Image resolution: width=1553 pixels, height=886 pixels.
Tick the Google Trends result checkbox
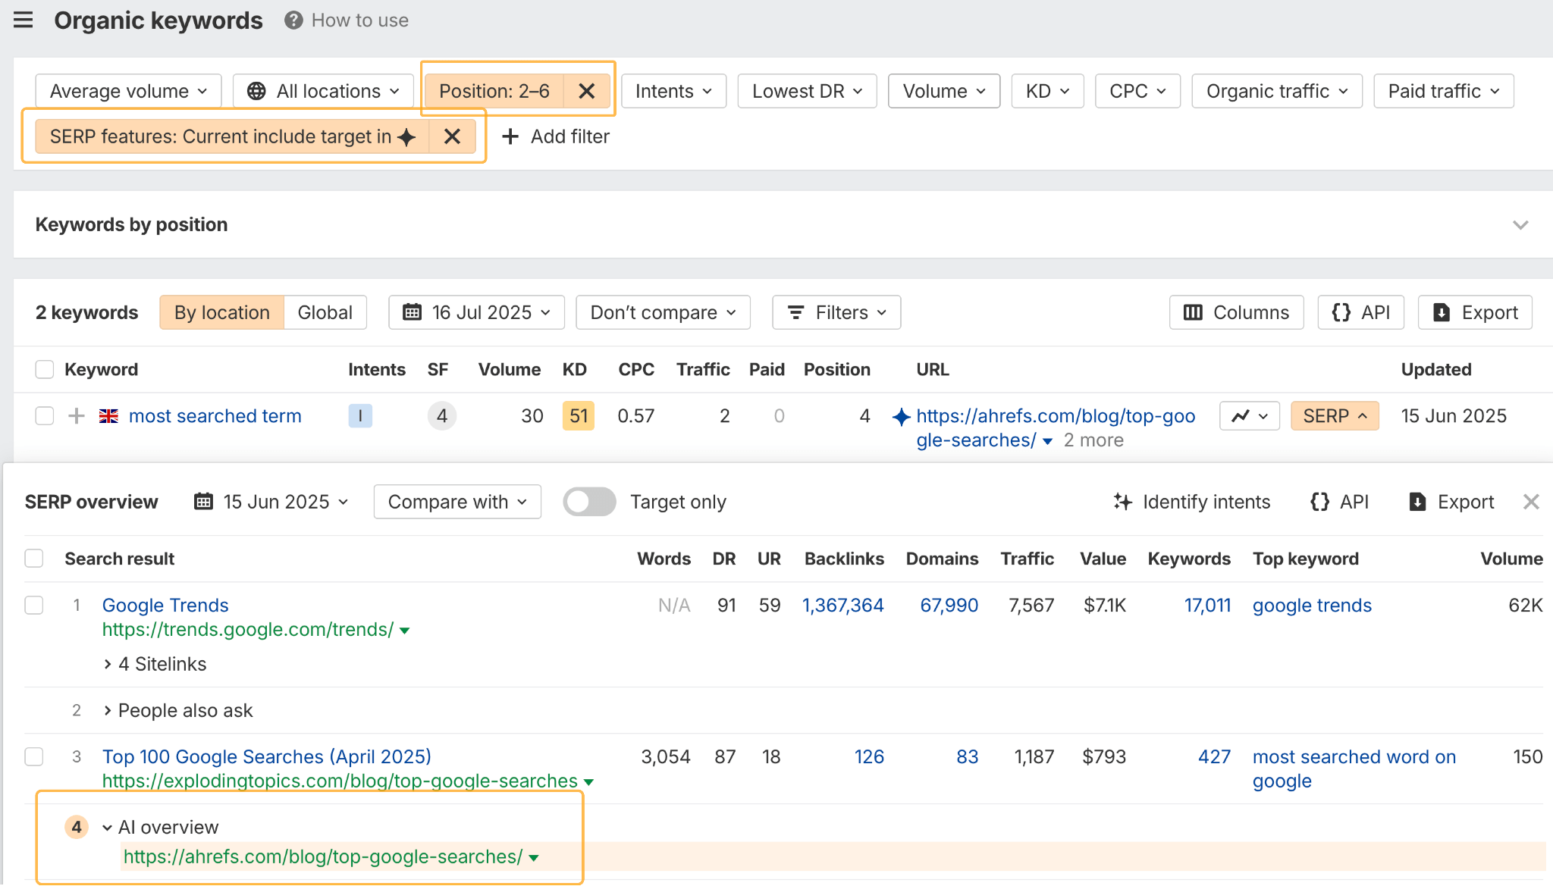point(34,605)
